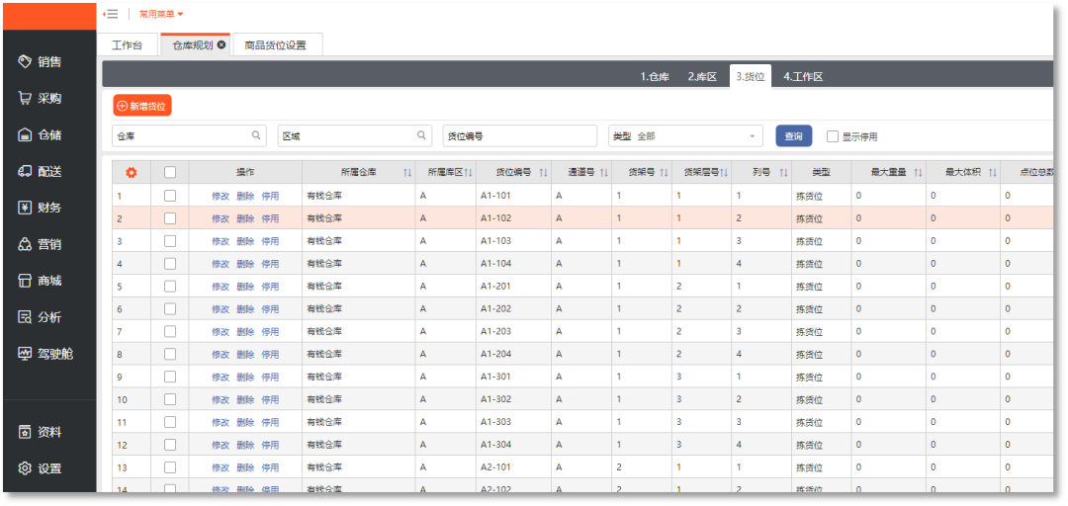Click the 查询 search button
This screenshot has width=1068, height=506.
[793, 136]
